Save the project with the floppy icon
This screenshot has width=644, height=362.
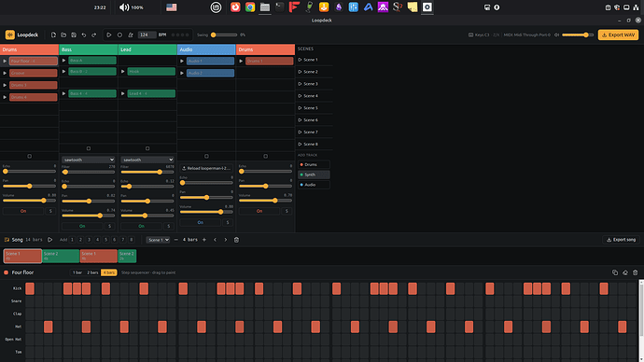pyautogui.click(x=74, y=35)
